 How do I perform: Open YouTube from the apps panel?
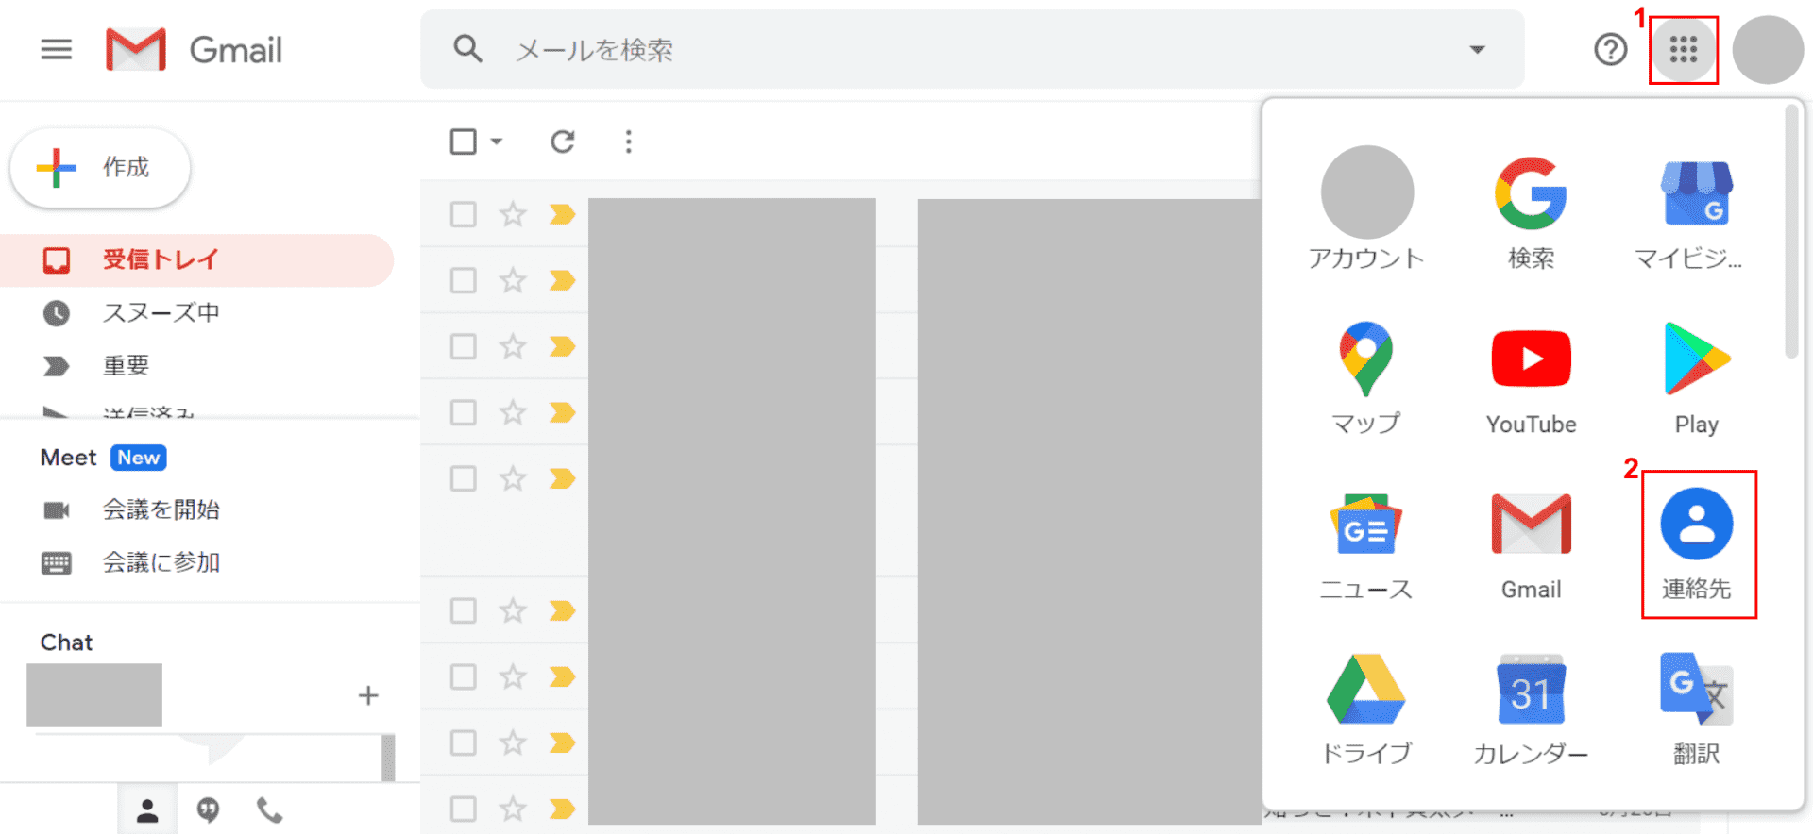pyautogui.click(x=1531, y=381)
